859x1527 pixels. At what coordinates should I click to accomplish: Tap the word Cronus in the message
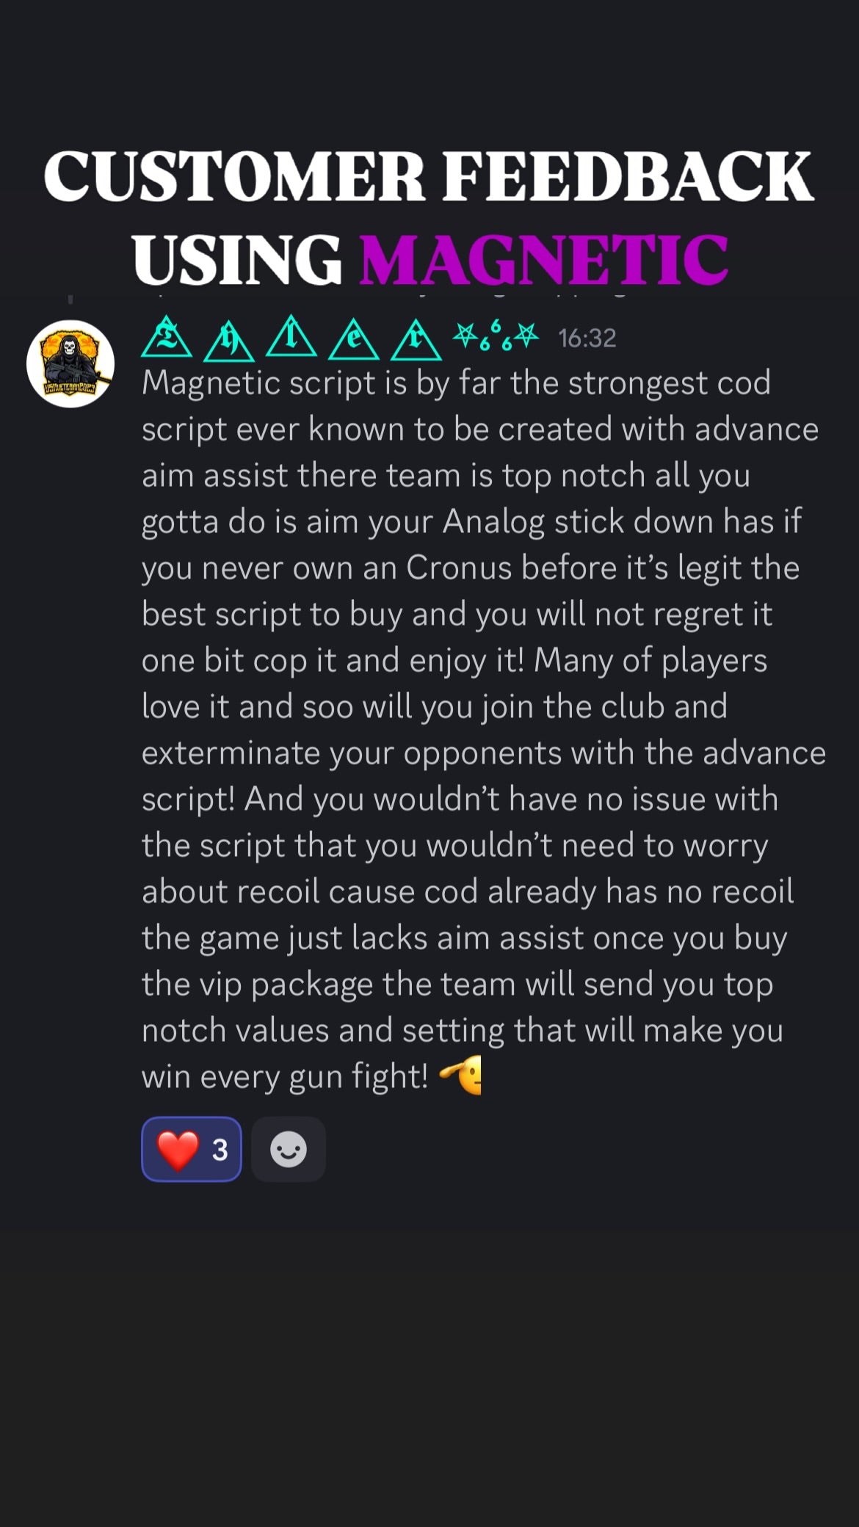tap(459, 567)
